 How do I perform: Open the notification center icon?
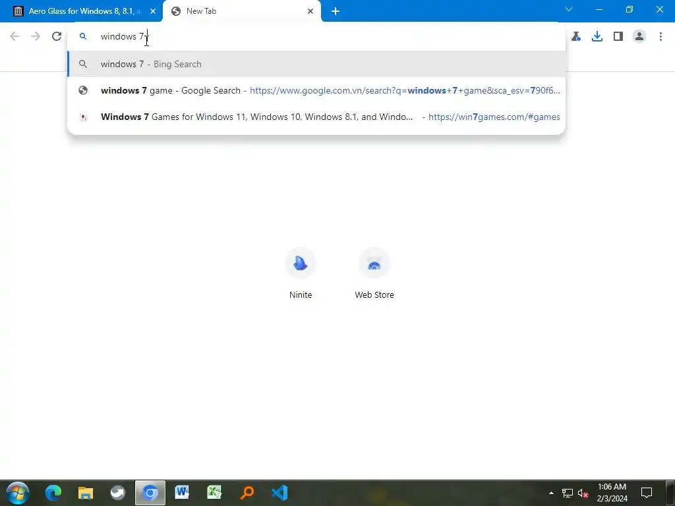click(x=647, y=493)
